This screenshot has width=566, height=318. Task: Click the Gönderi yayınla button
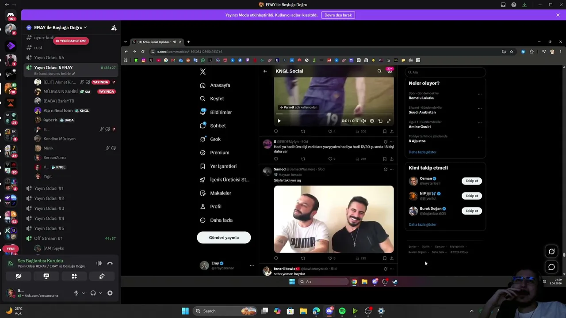(x=224, y=238)
